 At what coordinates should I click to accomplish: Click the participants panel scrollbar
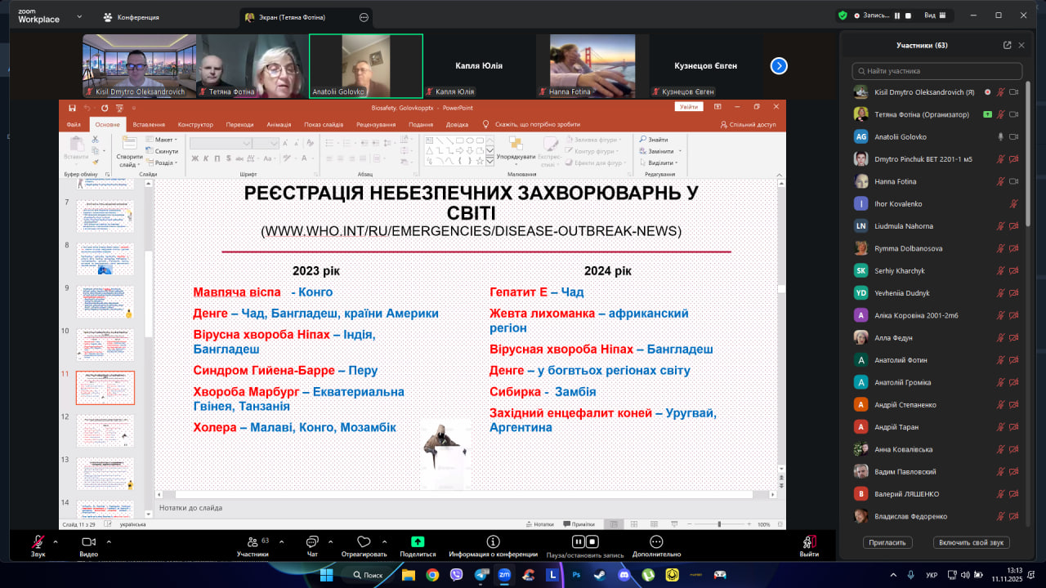coord(1028,163)
